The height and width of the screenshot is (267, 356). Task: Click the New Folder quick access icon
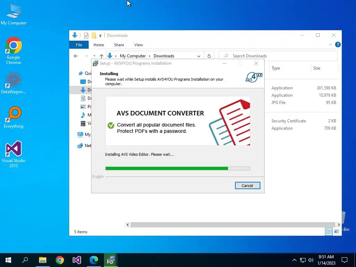coord(94,35)
